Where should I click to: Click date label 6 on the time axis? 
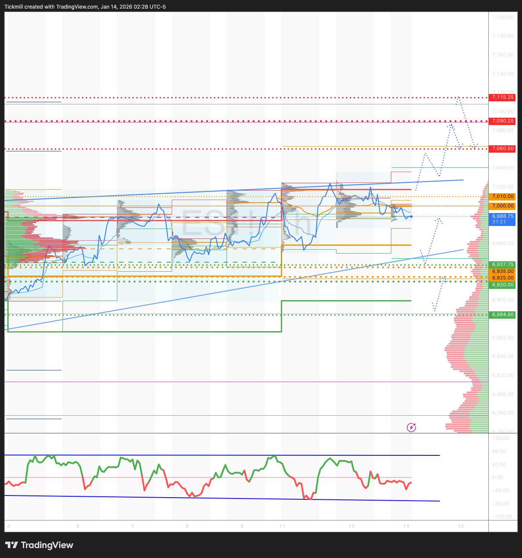(78, 527)
